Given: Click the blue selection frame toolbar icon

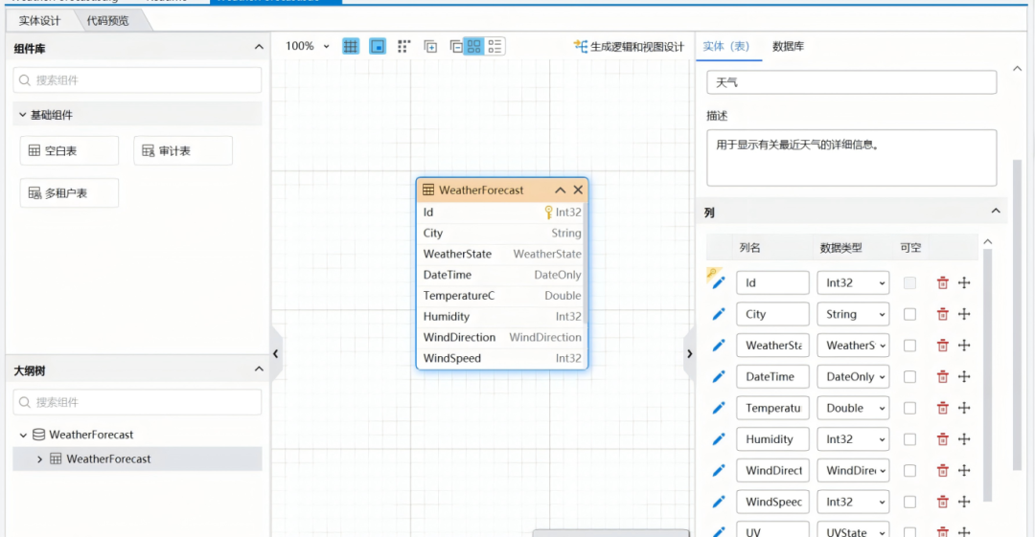Looking at the screenshot, I should (378, 46).
